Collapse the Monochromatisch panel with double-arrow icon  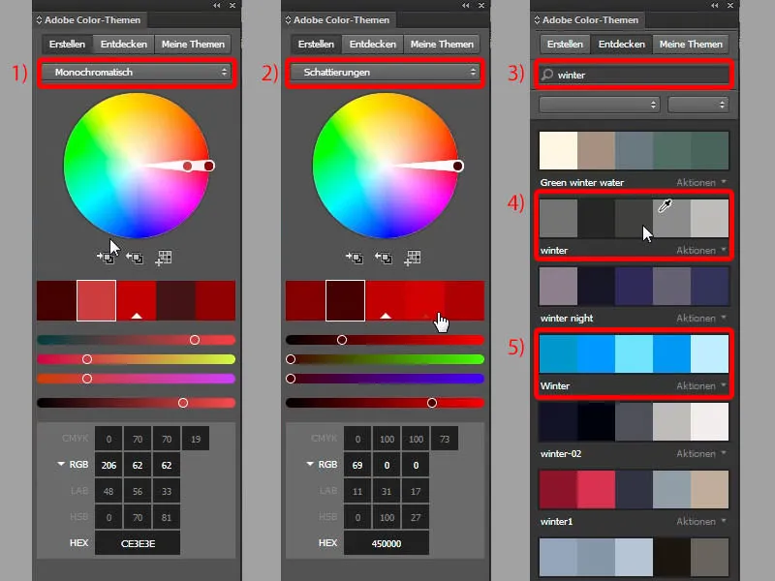(x=216, y=6)
